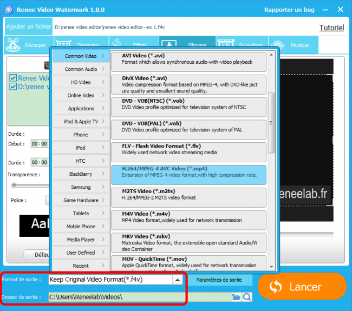Select the Filigrane watermark tab
This screenshot has width=352, height=311.
tap(187, 42)
